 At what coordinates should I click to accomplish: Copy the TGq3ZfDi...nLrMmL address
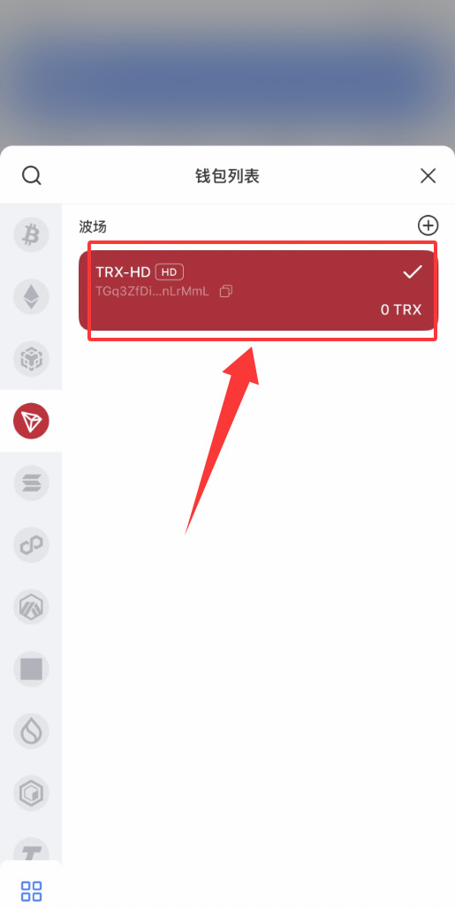pos(226,291)
